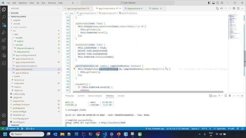Toggle primary side bar layout icon
246x138 pixels.
tap(209, 3)
